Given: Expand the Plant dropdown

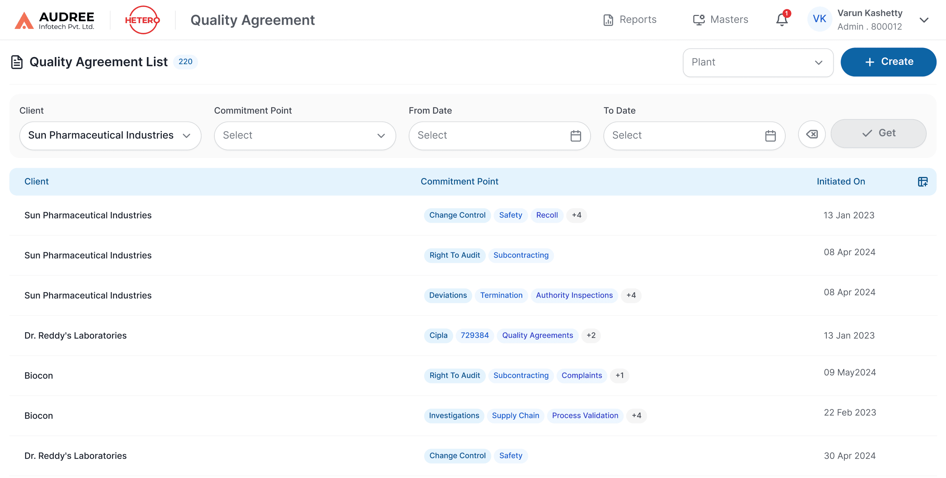Looking at the screenshot, I should pyautogui.click(x=758, y=63).
